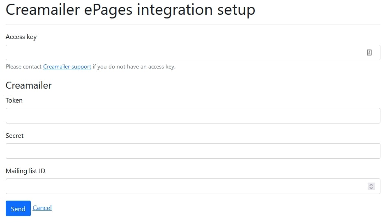387x224 pixels.
Task: Focus the Access key text field
Action: click(193, 53)
